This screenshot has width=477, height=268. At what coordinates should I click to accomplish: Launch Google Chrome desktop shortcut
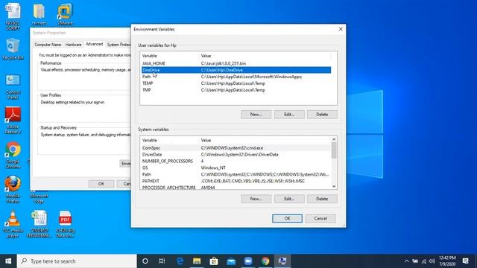point(13,155)
